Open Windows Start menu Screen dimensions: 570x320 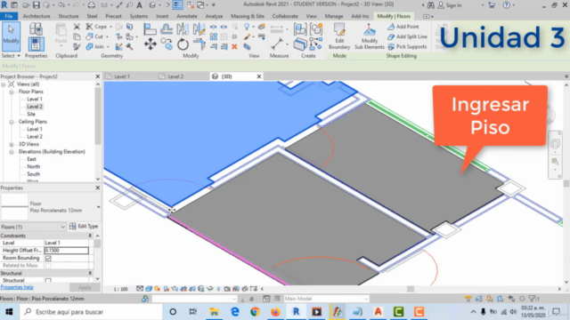[9, 312]
